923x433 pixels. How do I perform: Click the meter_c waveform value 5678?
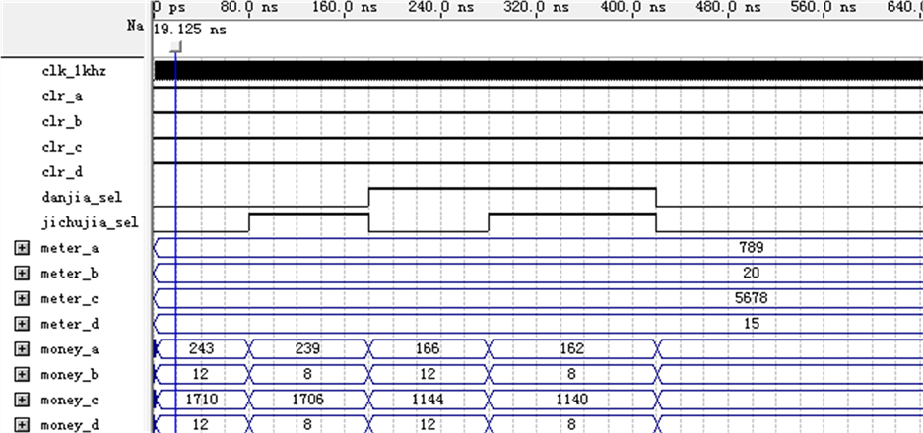coord(752,299)
